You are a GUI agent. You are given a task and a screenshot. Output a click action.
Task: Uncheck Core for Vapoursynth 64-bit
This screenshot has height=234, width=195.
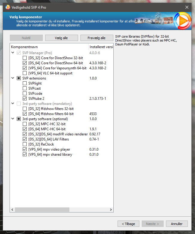tap(25, 68)
